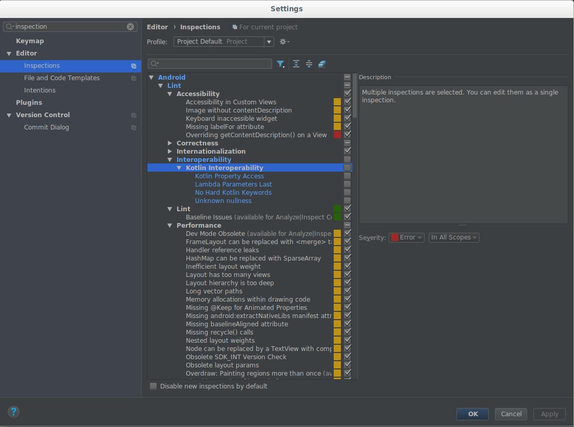
Task: Open File and Code Templates settings
Action: click(62, 78)
